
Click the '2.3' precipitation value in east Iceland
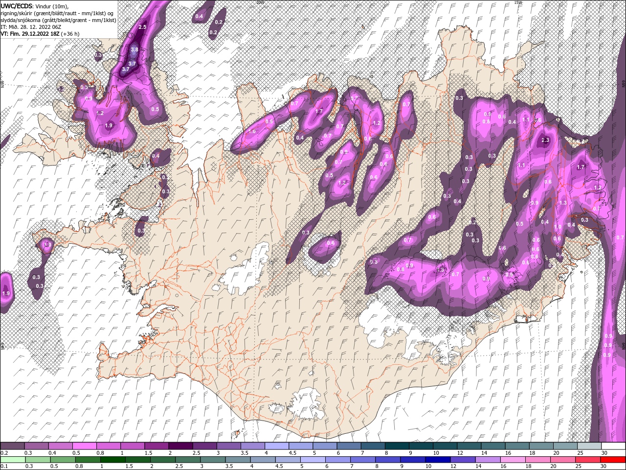click(546, 141)
